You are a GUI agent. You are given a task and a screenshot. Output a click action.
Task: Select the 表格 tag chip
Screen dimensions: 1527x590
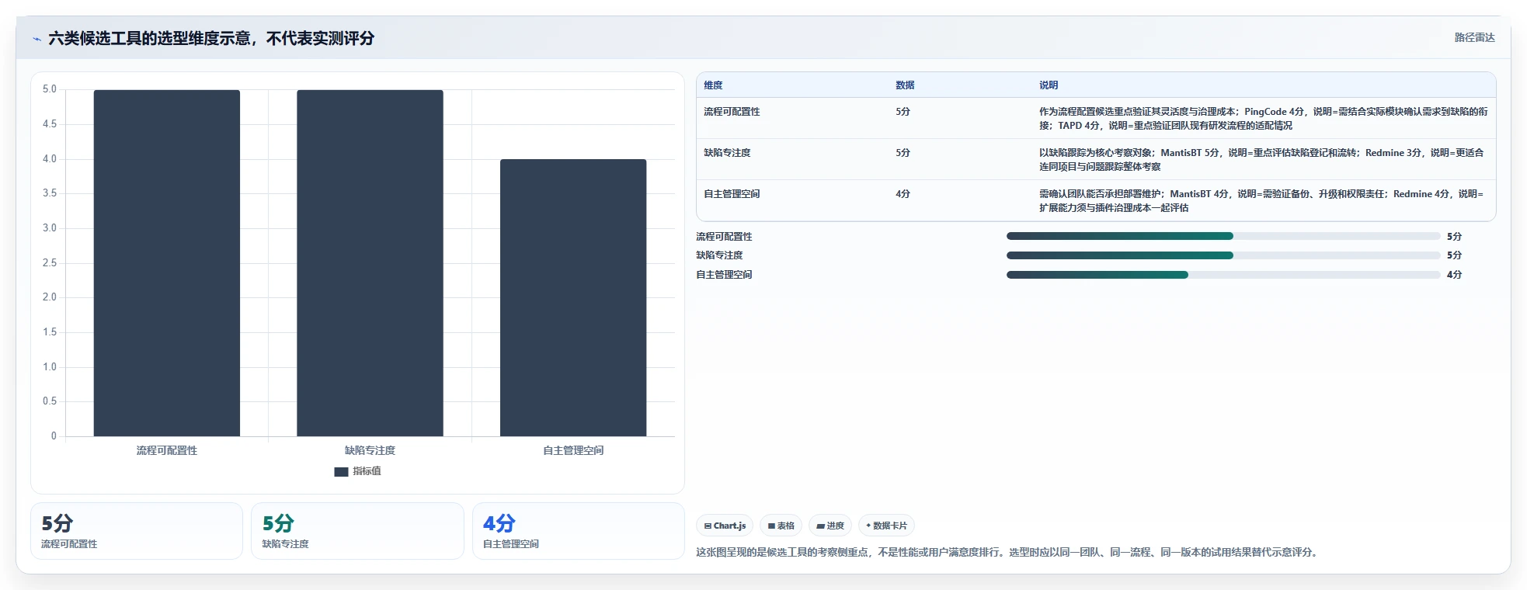pyautogui.click(x=781, y=526)
